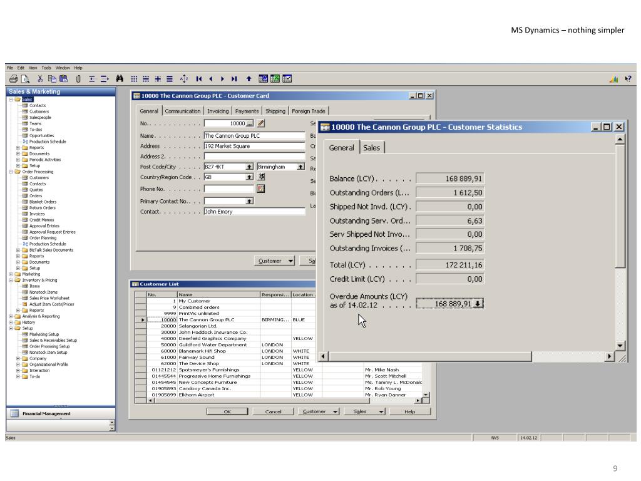The height and width of the screenshot is (481, 641).
Task: Expand the Analysis & Reporting tree node
Action: point(11,316)
